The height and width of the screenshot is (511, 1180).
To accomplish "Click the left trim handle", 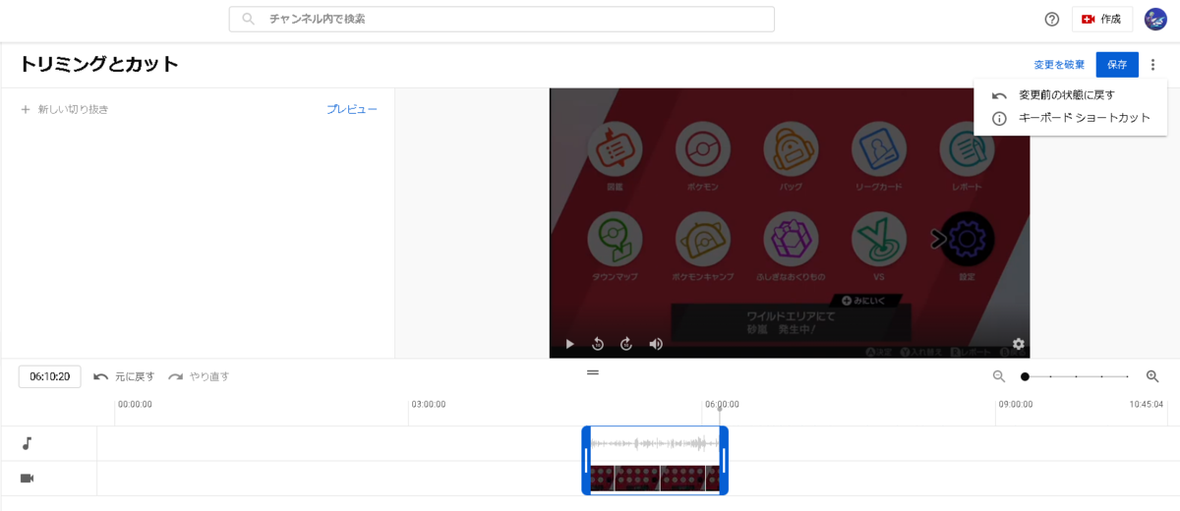I will pyautogui.click(x=586, y=461).
